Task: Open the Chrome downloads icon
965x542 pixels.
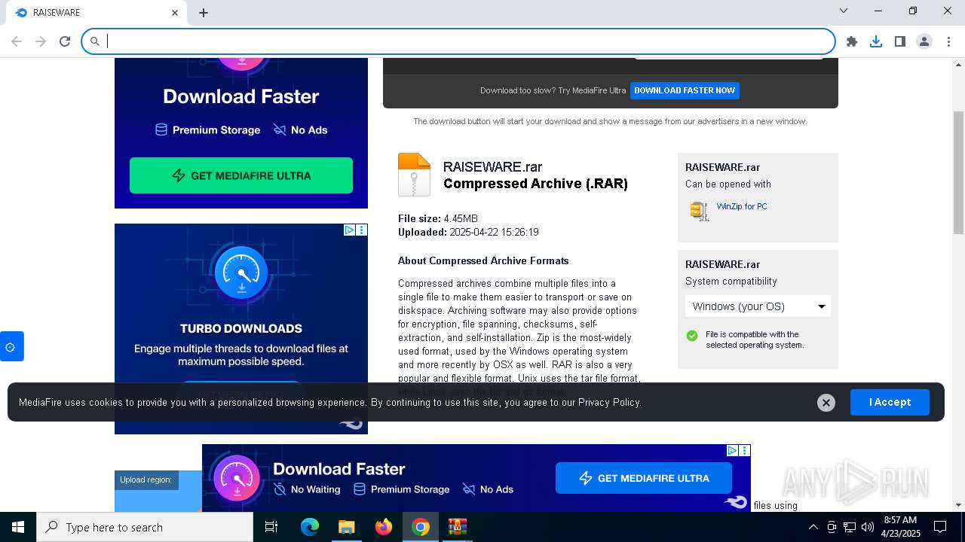Action: pyautogui.click(x=876, y=41)
